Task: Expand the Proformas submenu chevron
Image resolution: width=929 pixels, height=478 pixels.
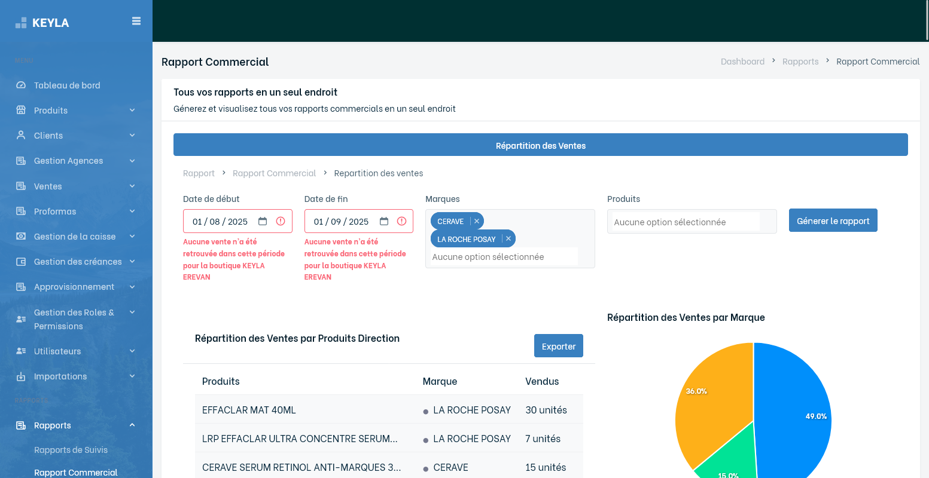Action: tap(132, 211)
